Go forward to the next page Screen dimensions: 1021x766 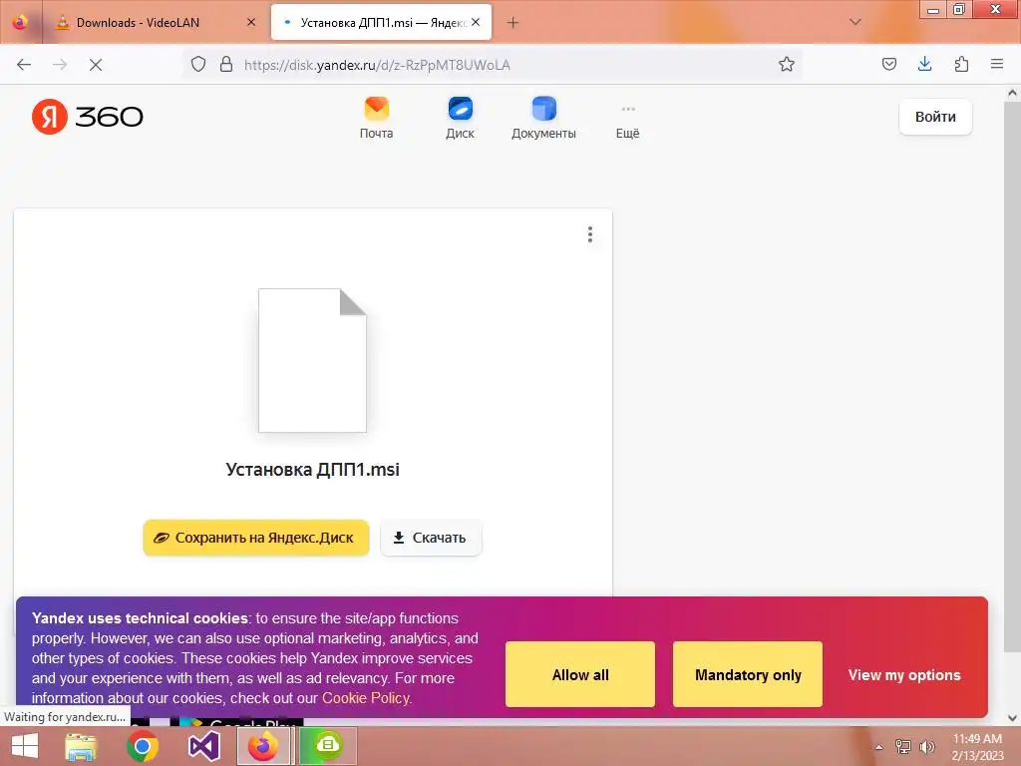(60, 65)
